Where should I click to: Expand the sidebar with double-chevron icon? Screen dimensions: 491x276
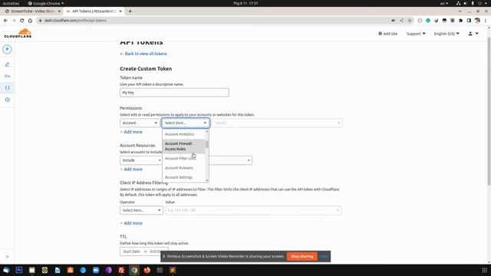(7, 257)
